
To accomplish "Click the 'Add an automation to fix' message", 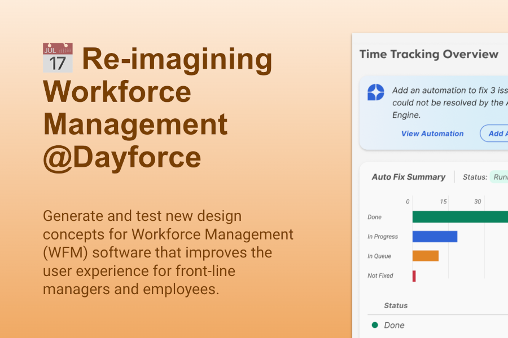I will (x=450, y=103).
